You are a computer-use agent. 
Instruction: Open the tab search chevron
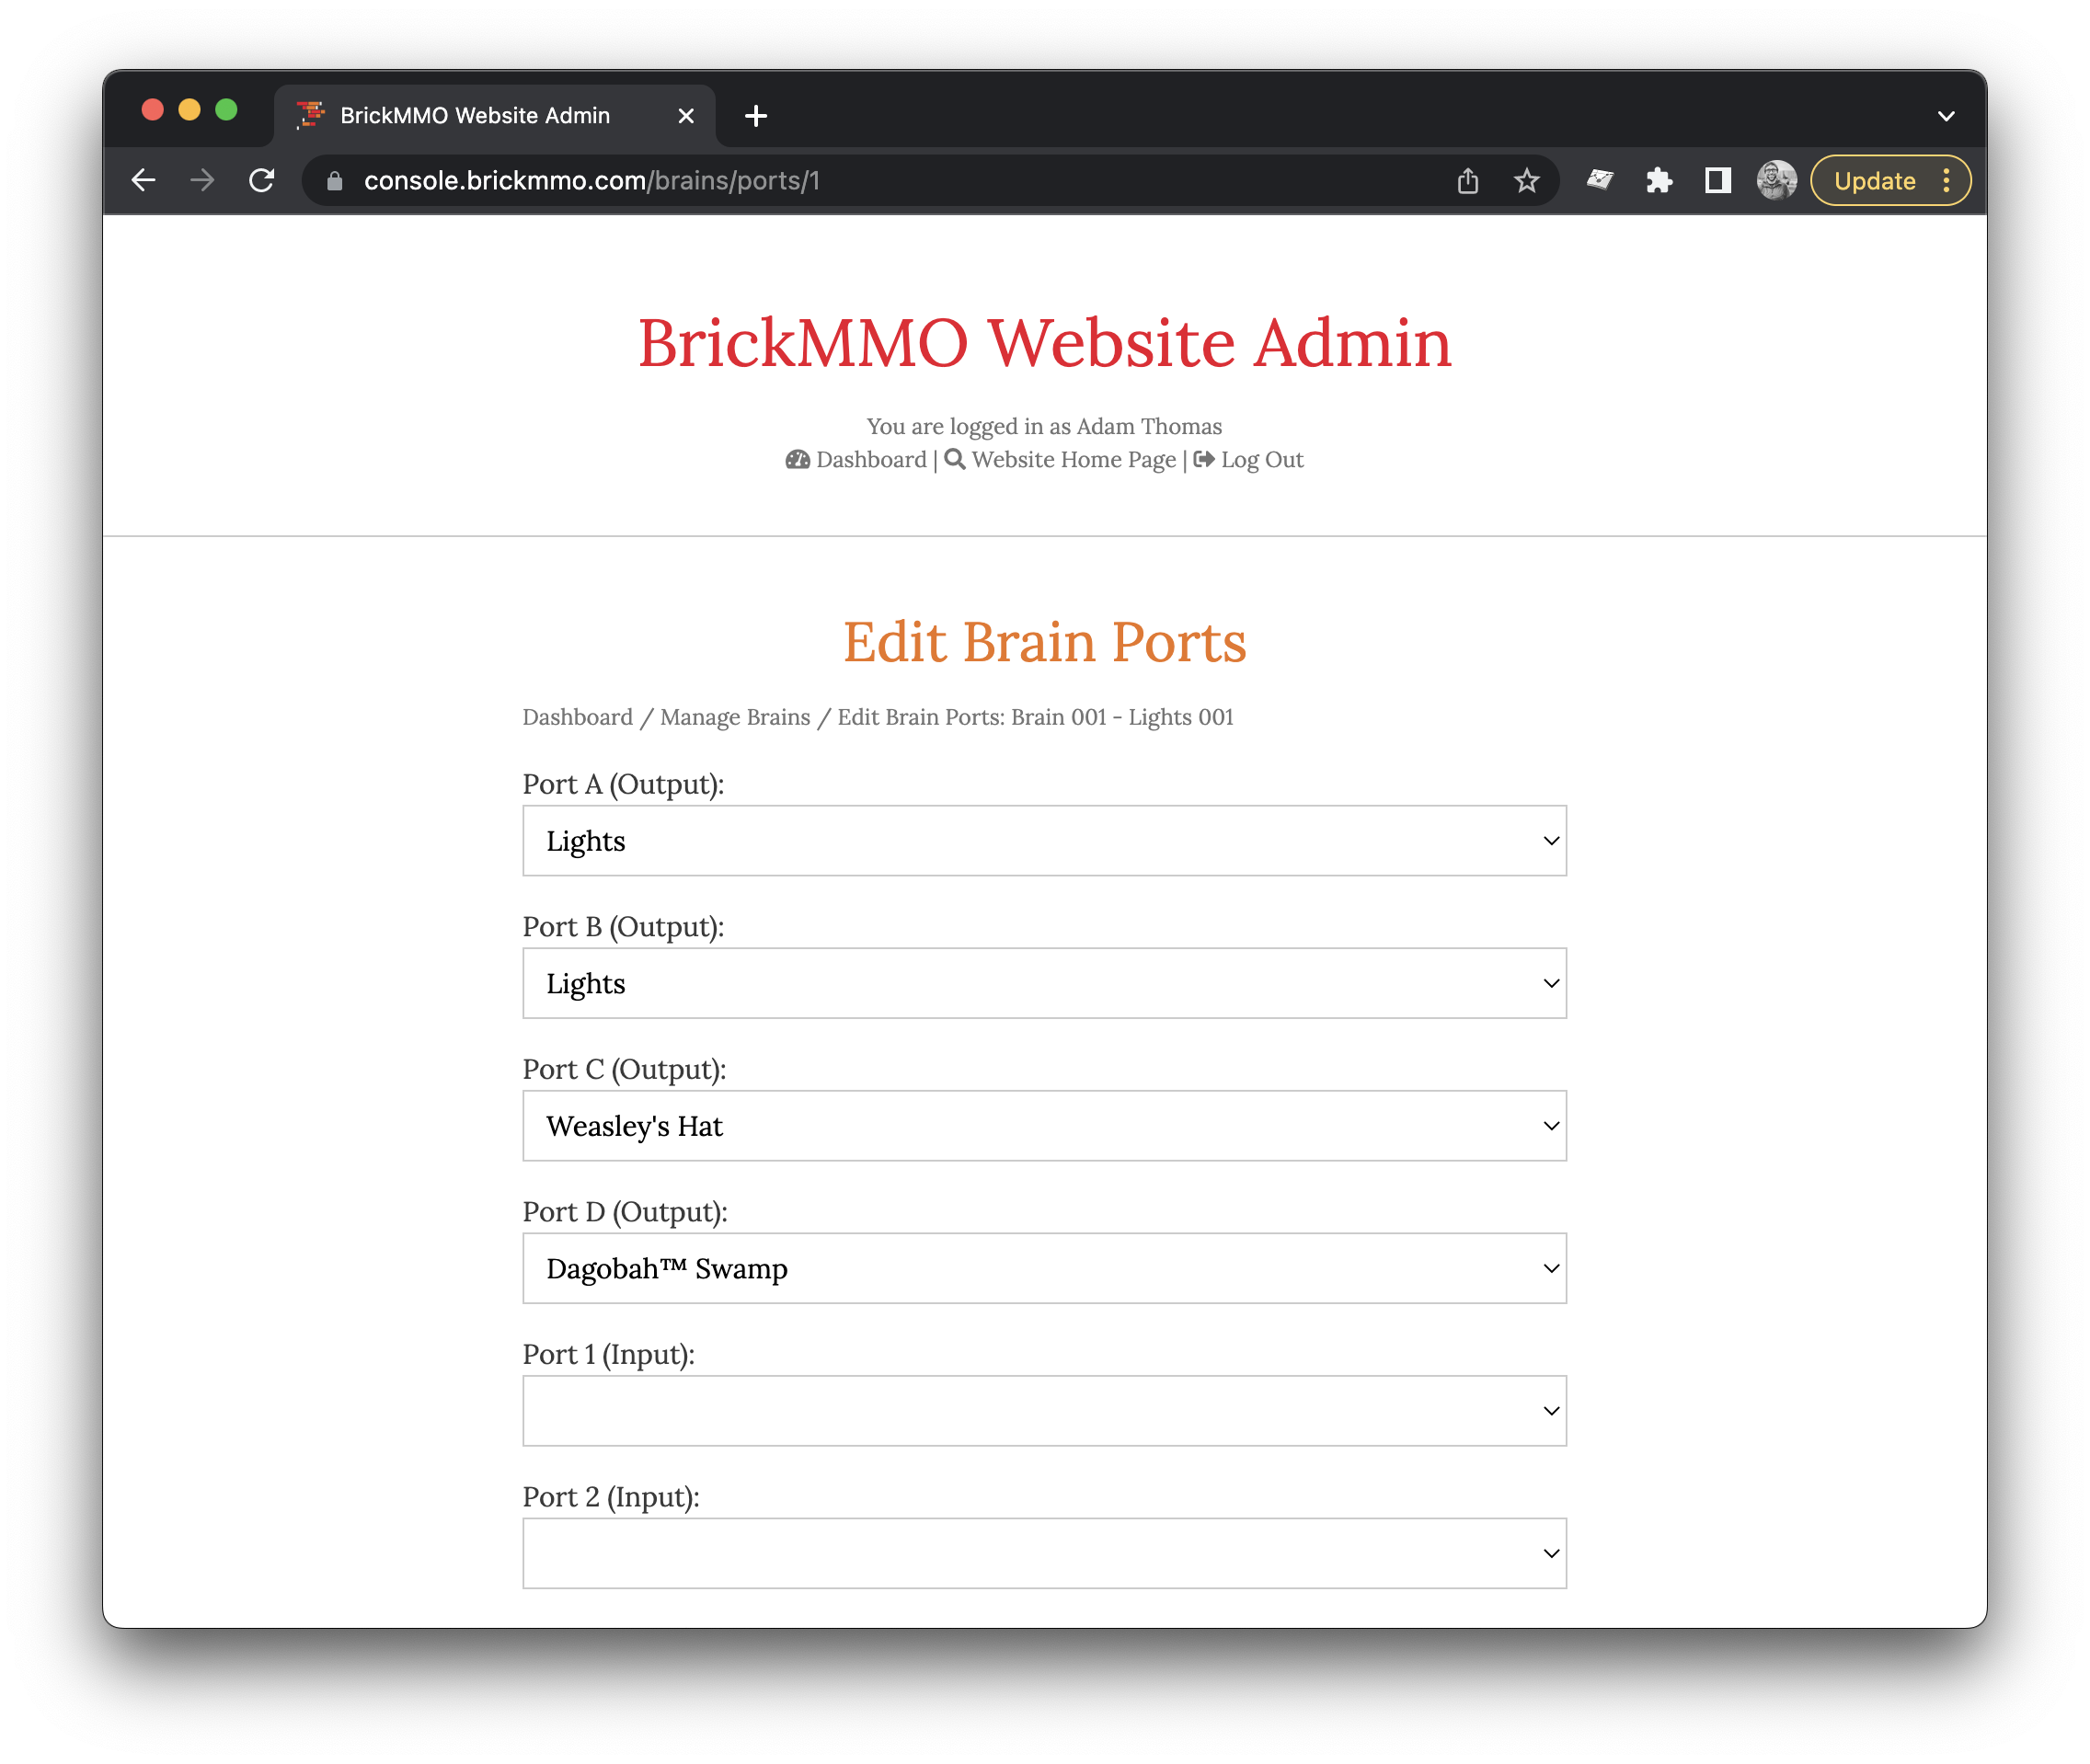(1946, 116)
